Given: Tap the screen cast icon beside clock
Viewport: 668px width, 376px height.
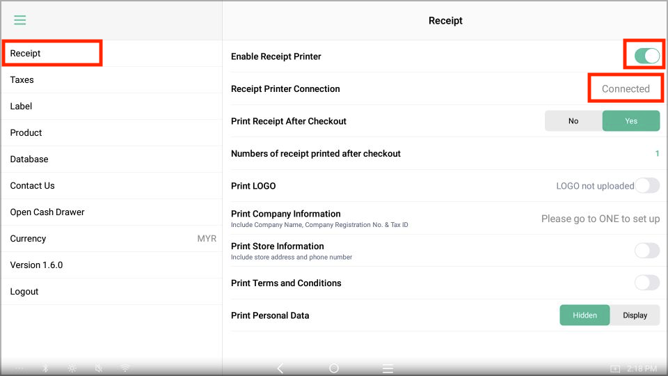Looking at the screenshot, I should coord(614,369).
